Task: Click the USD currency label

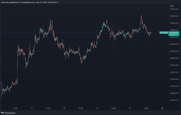Action: coord(172,6)
